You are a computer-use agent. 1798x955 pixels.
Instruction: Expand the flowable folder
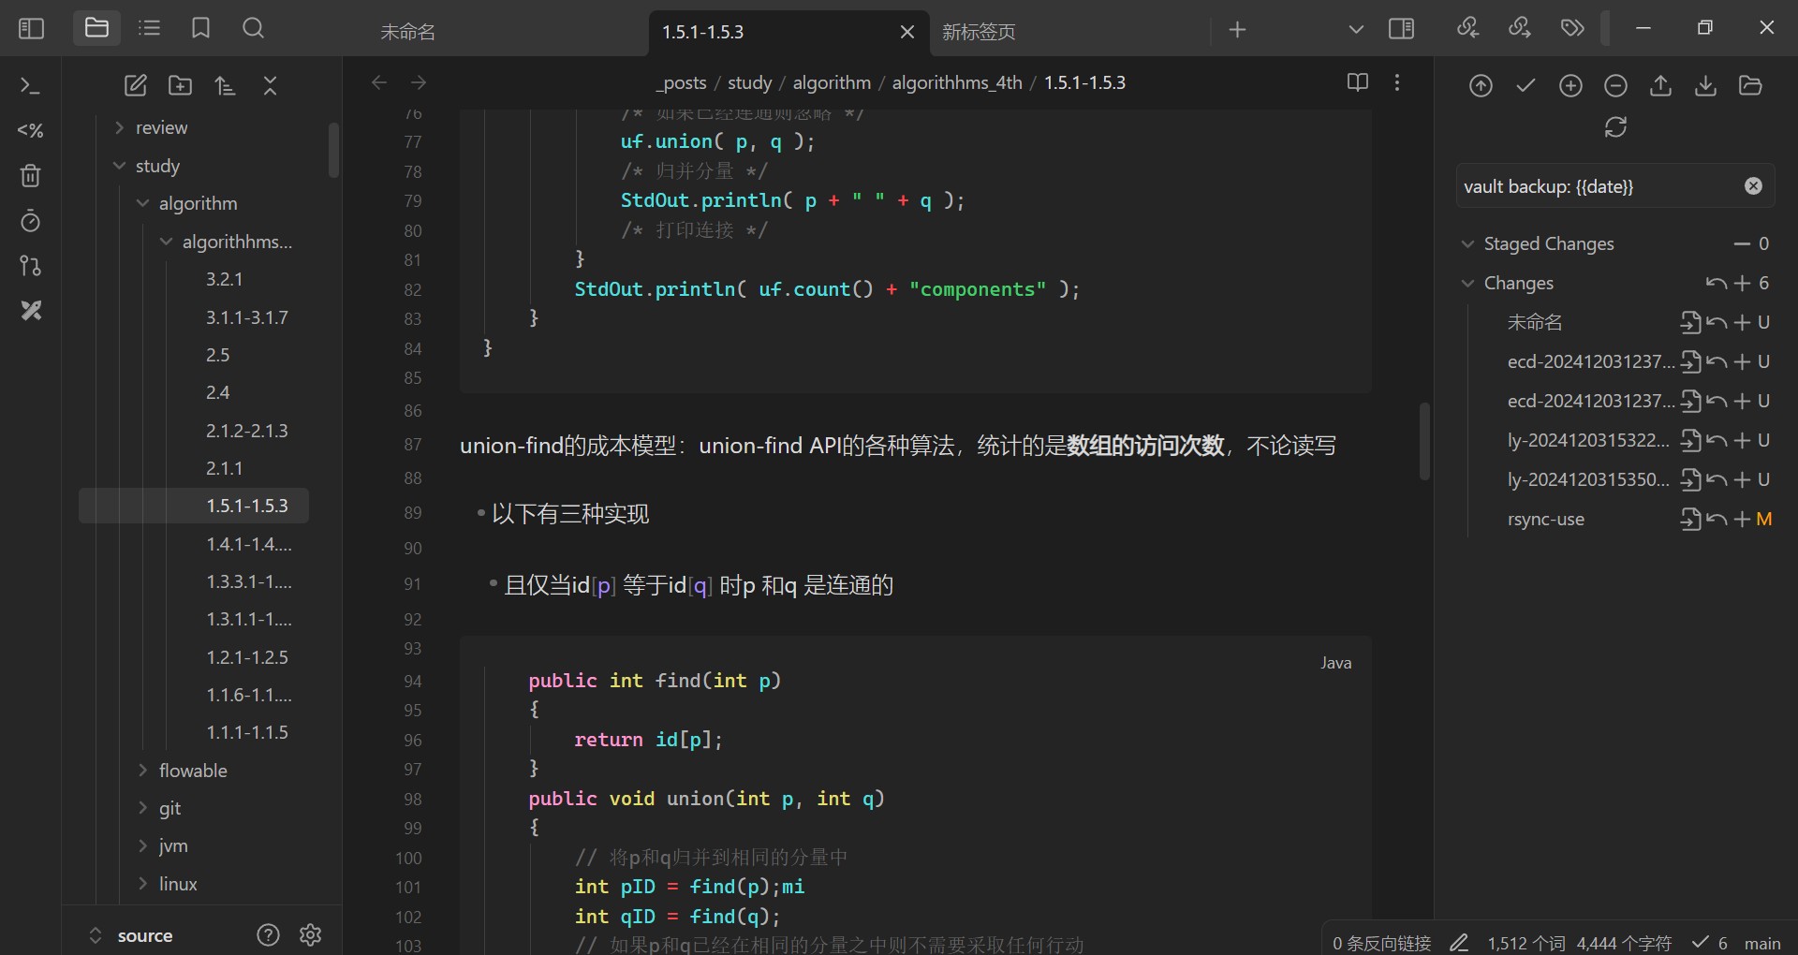(x=193, y=771)
